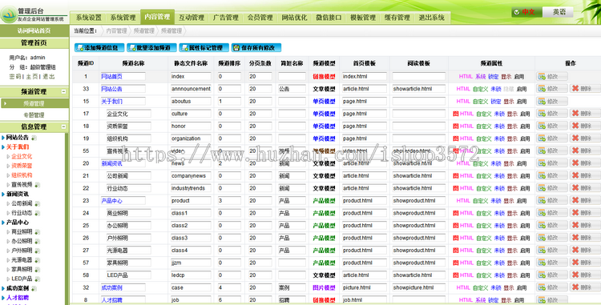Screen dimensions: 601x305
Task: Click the edit (修改) icon for channel 21 公司新闻
Action: pos(542,175)
